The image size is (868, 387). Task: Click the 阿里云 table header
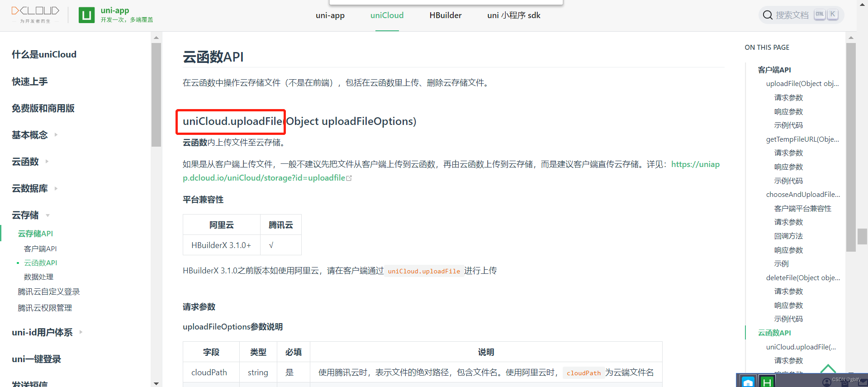pyautogui.click(x=222, y=225)
